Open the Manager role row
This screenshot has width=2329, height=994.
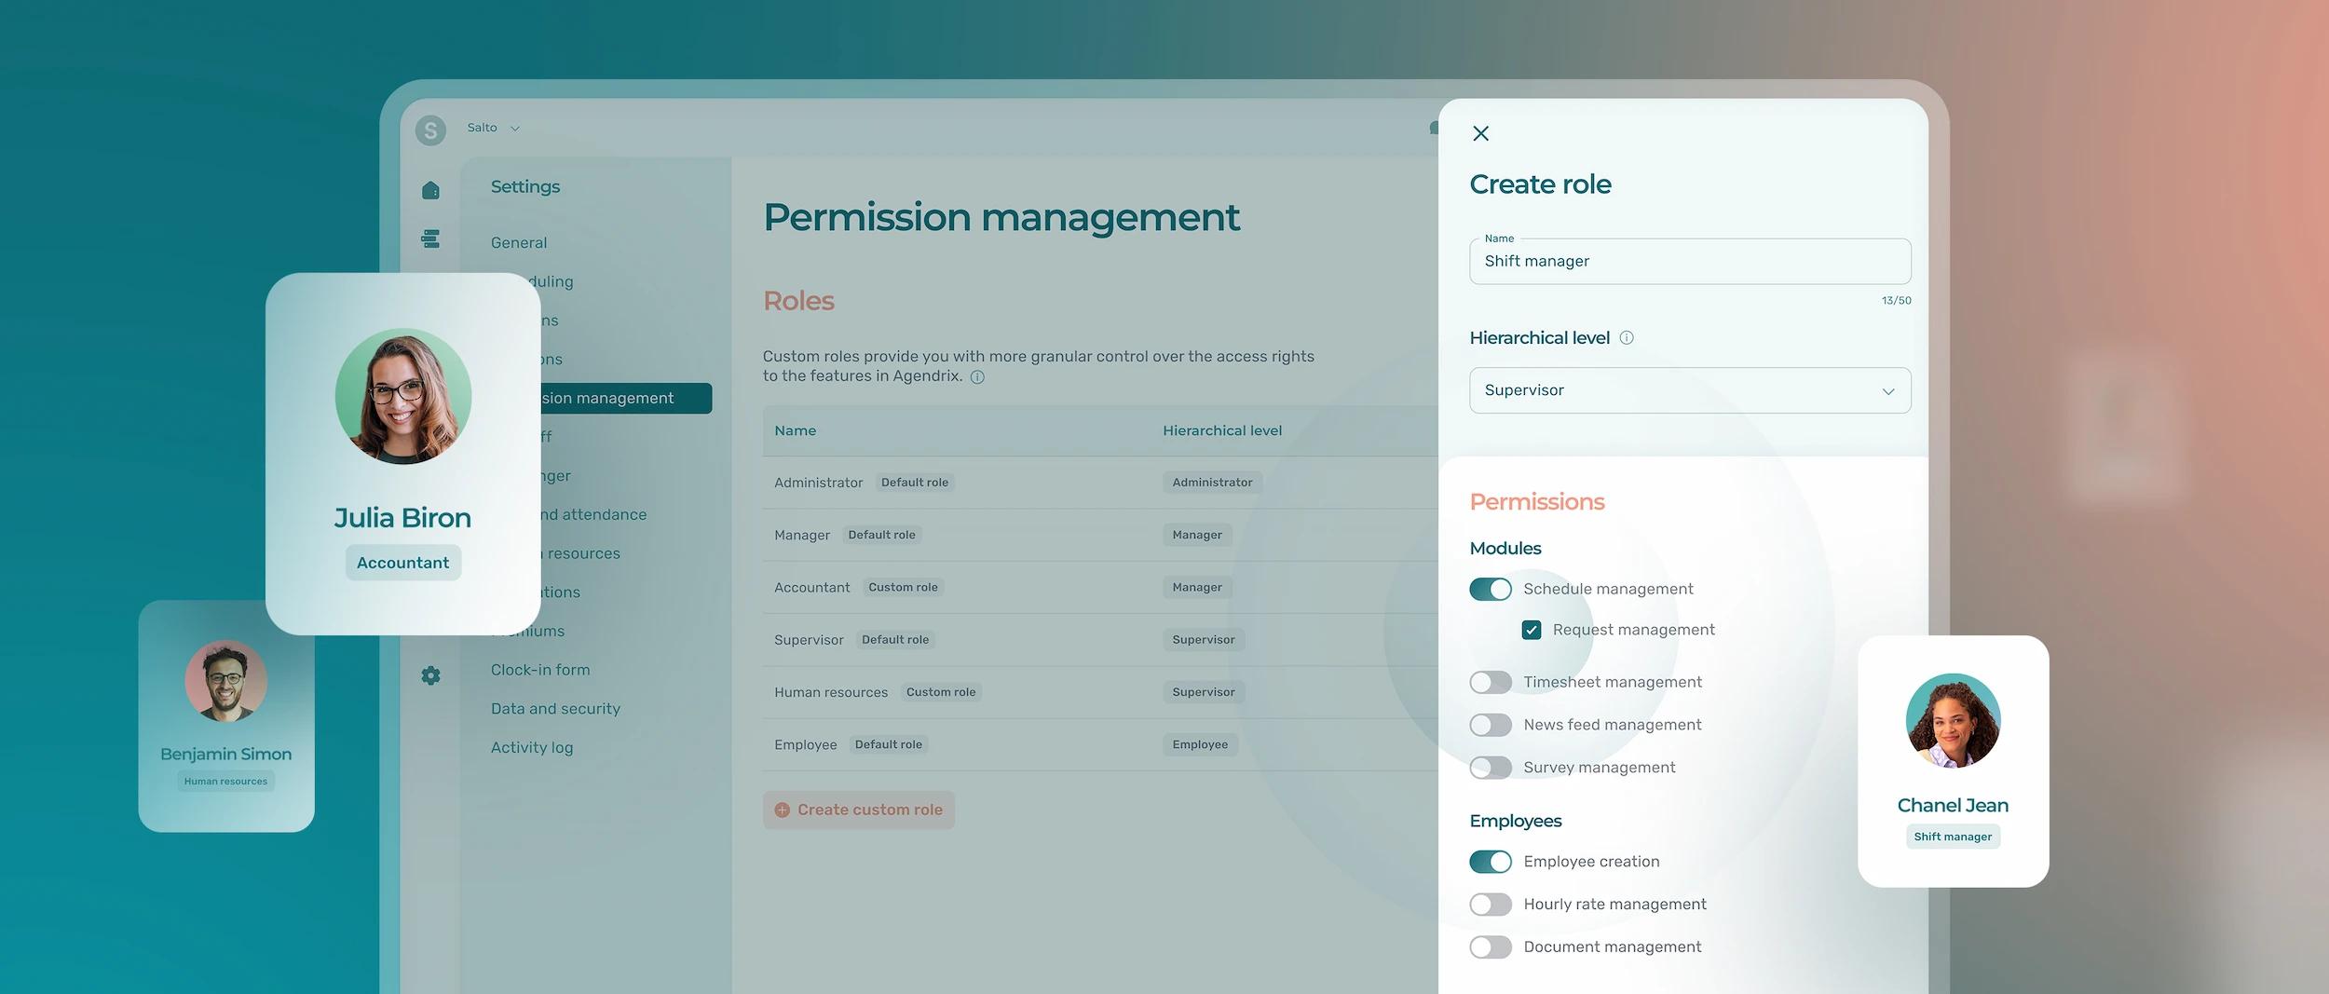pyautogui.click(x=1099, y=535)
